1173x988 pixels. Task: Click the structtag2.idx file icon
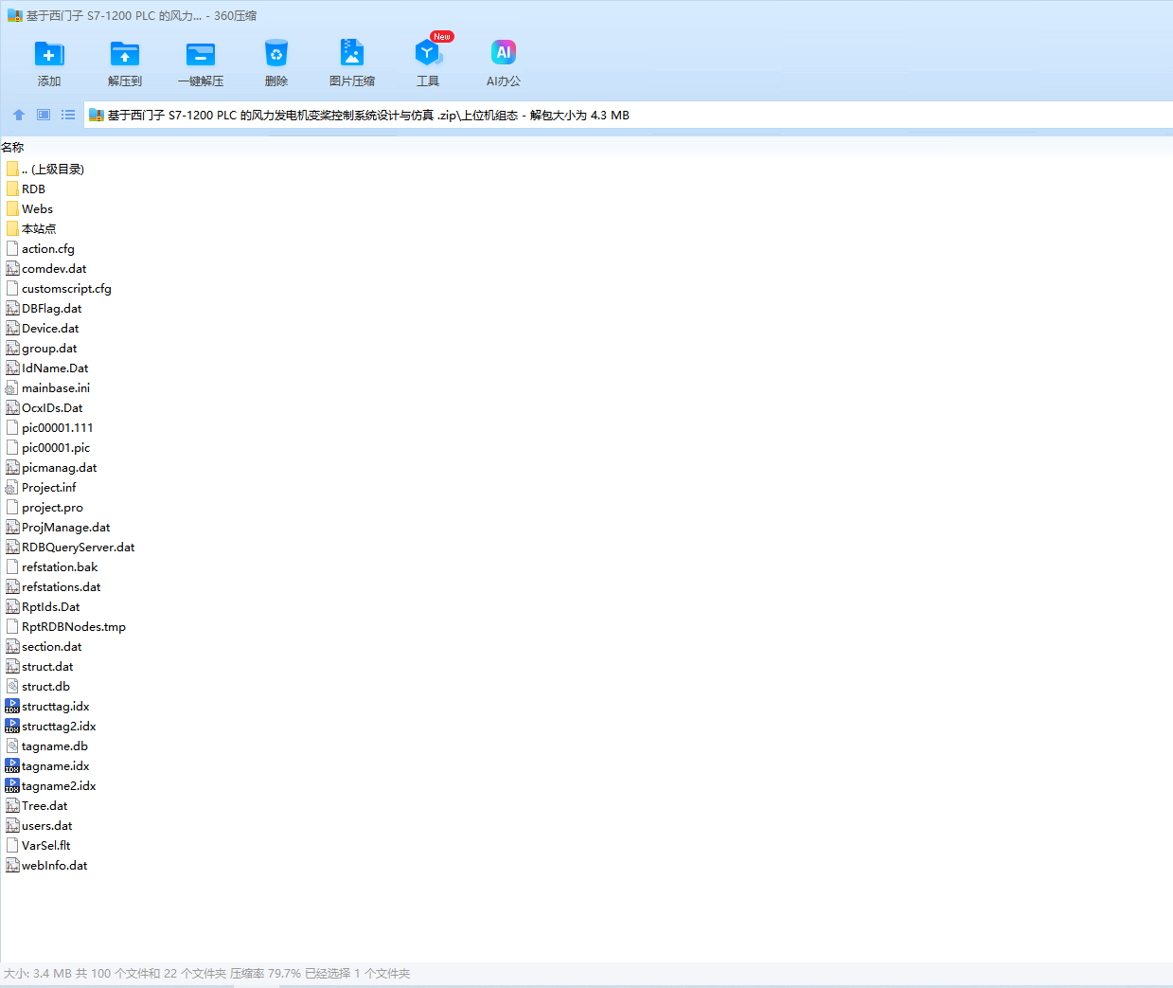click(x=12, y=727)
